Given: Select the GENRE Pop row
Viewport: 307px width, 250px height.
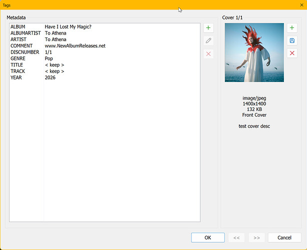Looking at the screenshot, I should point(105,58).
